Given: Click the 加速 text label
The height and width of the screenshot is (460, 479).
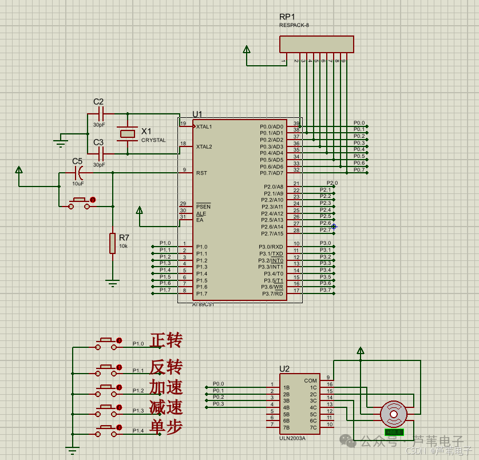Looking at the screenshot, I should pos(166,387).
